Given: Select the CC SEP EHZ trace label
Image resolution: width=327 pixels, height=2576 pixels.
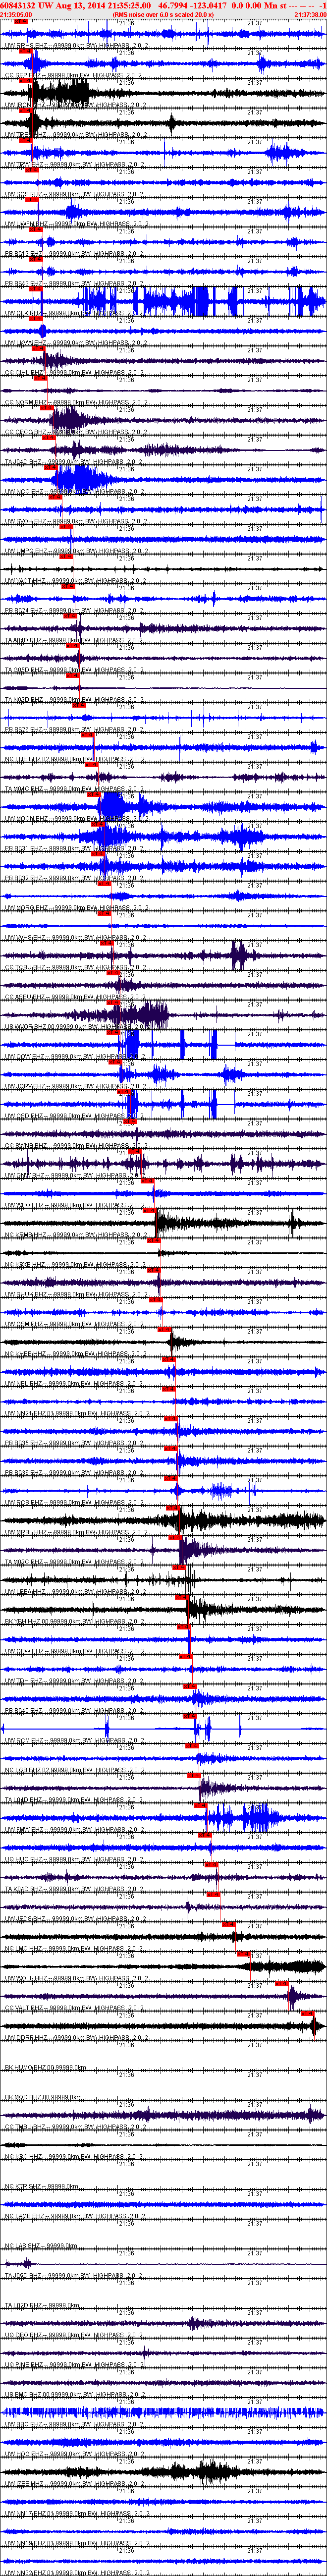Looking at the screenshot, I should click(77, 75).
